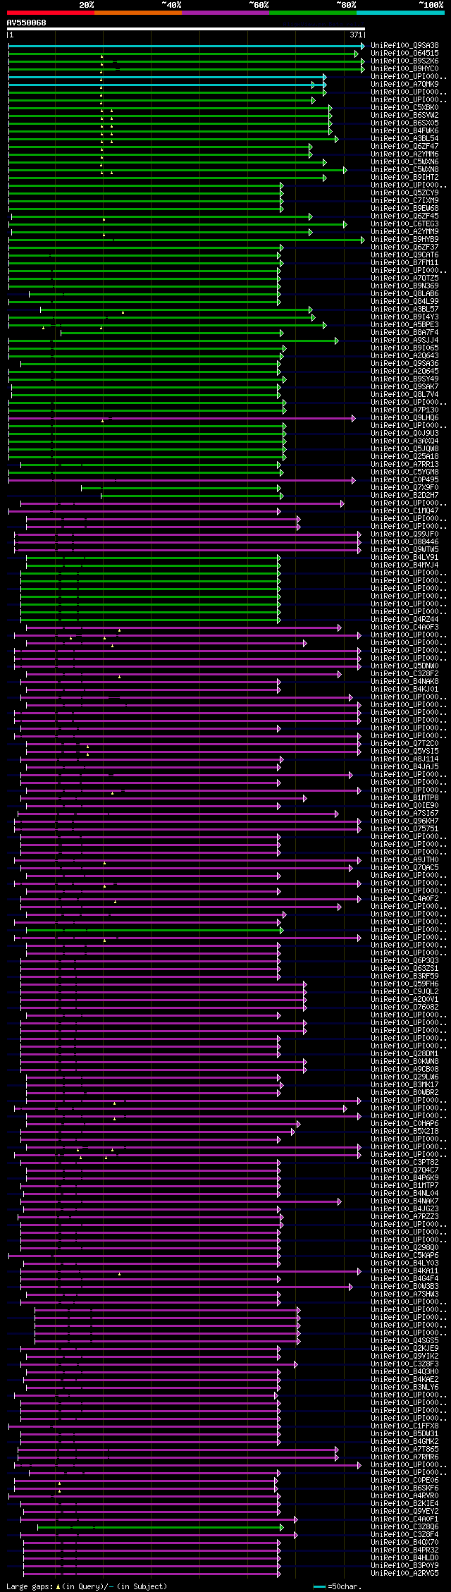Open hit UniRef100_Q9WTW5
The height and width of the screenshot is (1592, 451).
[x=404, y=549]
